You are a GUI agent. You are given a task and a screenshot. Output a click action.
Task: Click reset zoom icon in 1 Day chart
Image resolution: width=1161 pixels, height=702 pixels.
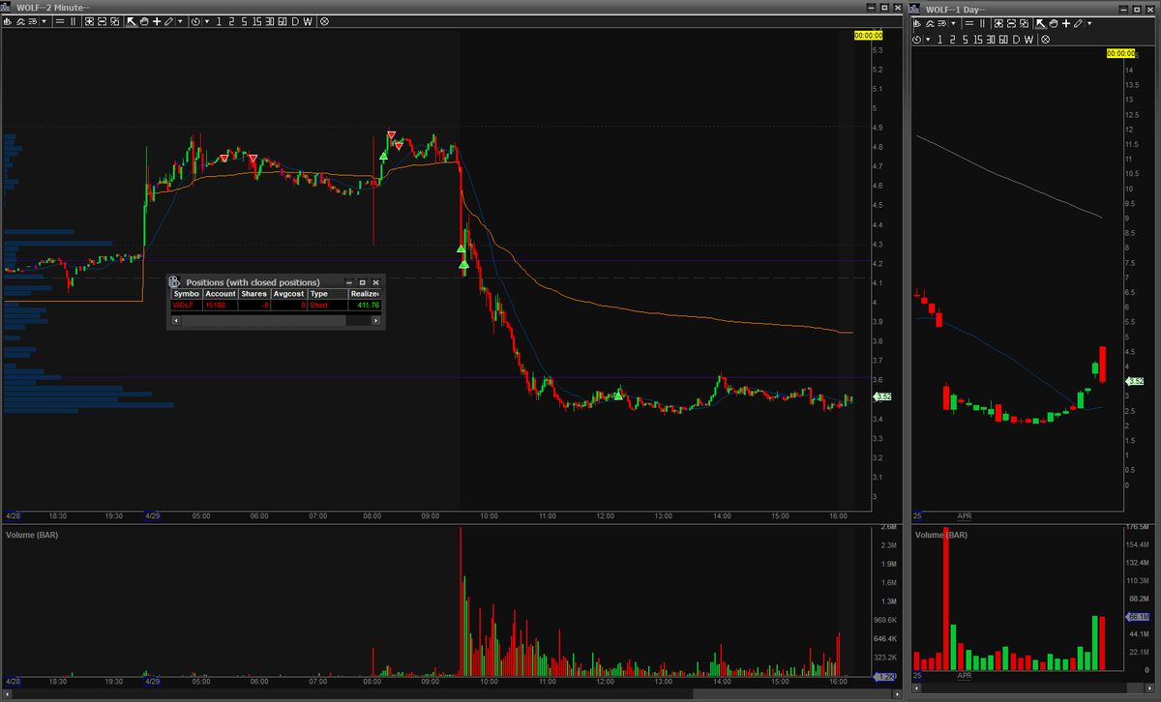click(1025, 23)
